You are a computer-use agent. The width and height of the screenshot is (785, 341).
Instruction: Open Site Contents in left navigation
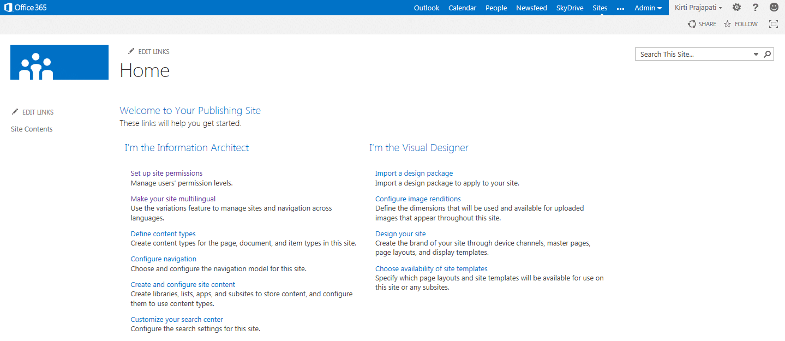(32, 129)
